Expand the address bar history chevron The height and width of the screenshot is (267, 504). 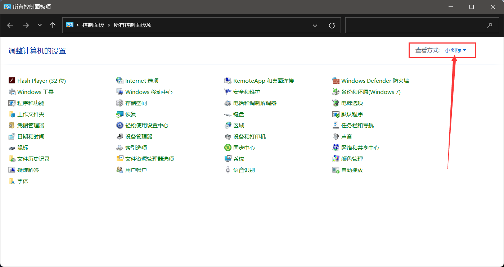pos(315,25)
